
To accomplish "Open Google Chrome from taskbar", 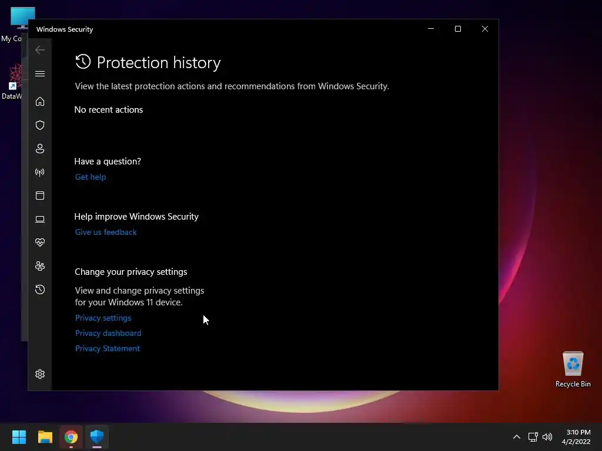I will coord(71,437).
